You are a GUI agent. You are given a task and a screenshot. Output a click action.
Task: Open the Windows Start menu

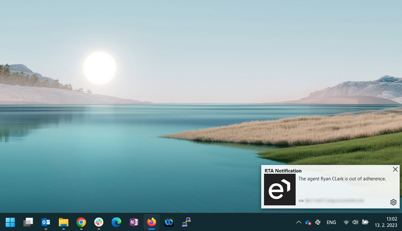[10, 222]
